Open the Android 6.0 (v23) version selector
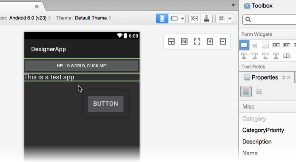Viewport: 296px width, 162px height. click(30, 18)
